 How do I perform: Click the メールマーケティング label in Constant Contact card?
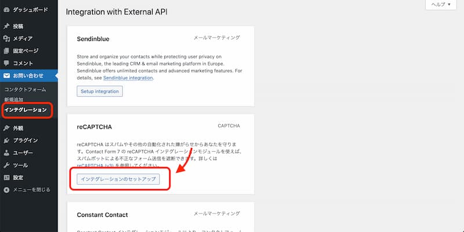coord(217,213)
